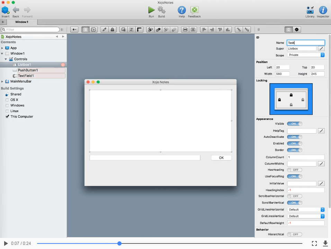This screenshot has height=249, width=331.
Task: Edit the HelpTag with pencil button
Action: (x=321, y=131)
